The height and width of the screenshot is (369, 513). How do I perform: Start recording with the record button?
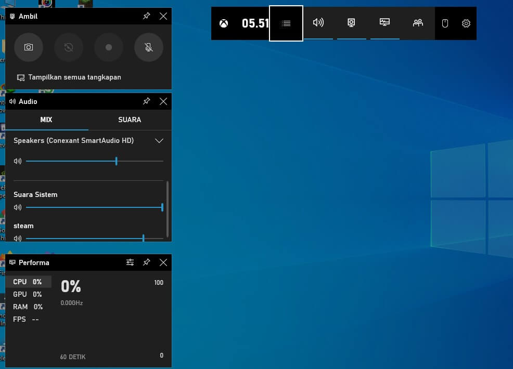pyautogui.click(x=108, y=47)
